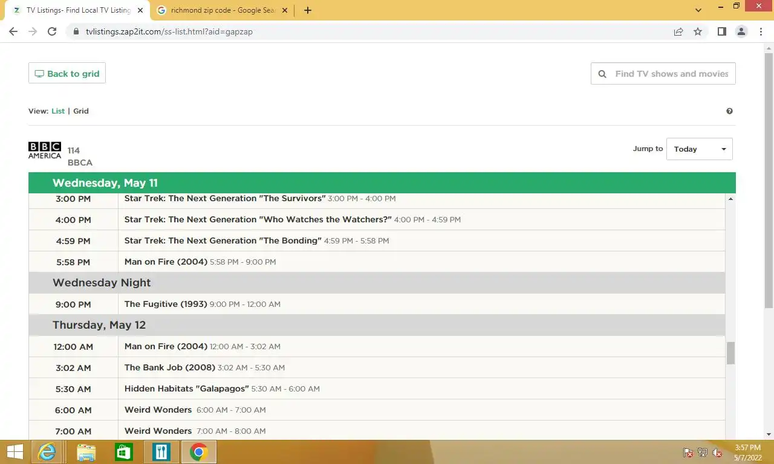Click the 9:00 PM time cell
The width and height of the screenshot is (774, 464).
73,304
